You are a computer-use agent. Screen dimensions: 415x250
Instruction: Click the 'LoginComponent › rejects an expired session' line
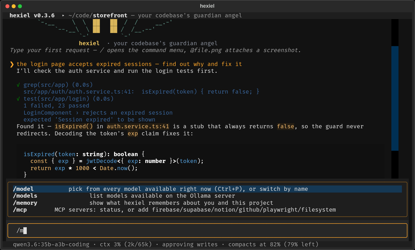pos(98,113)
